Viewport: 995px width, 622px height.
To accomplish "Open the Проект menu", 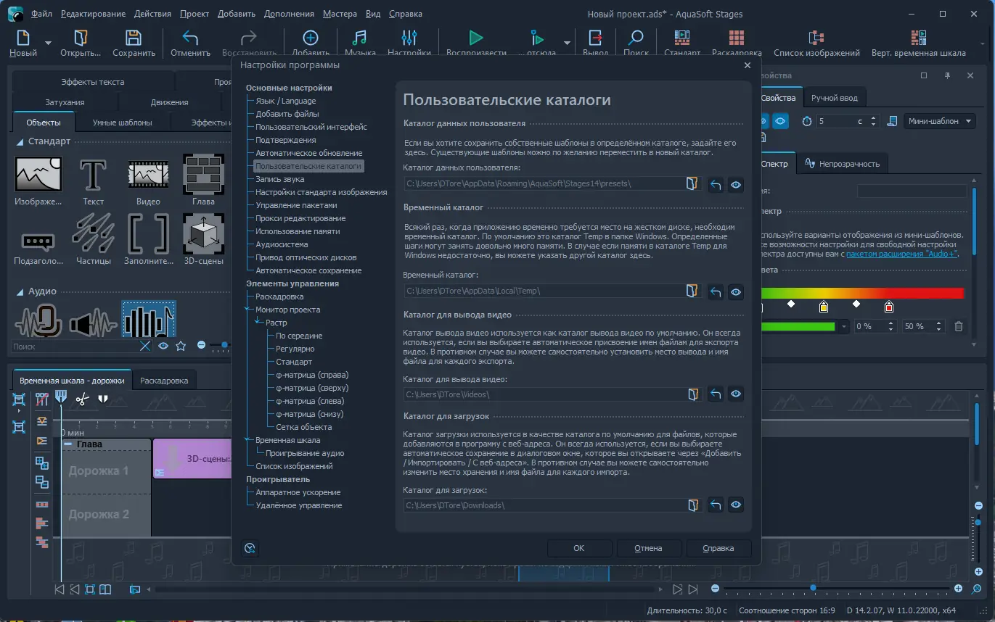I will (x=195, y=14).
